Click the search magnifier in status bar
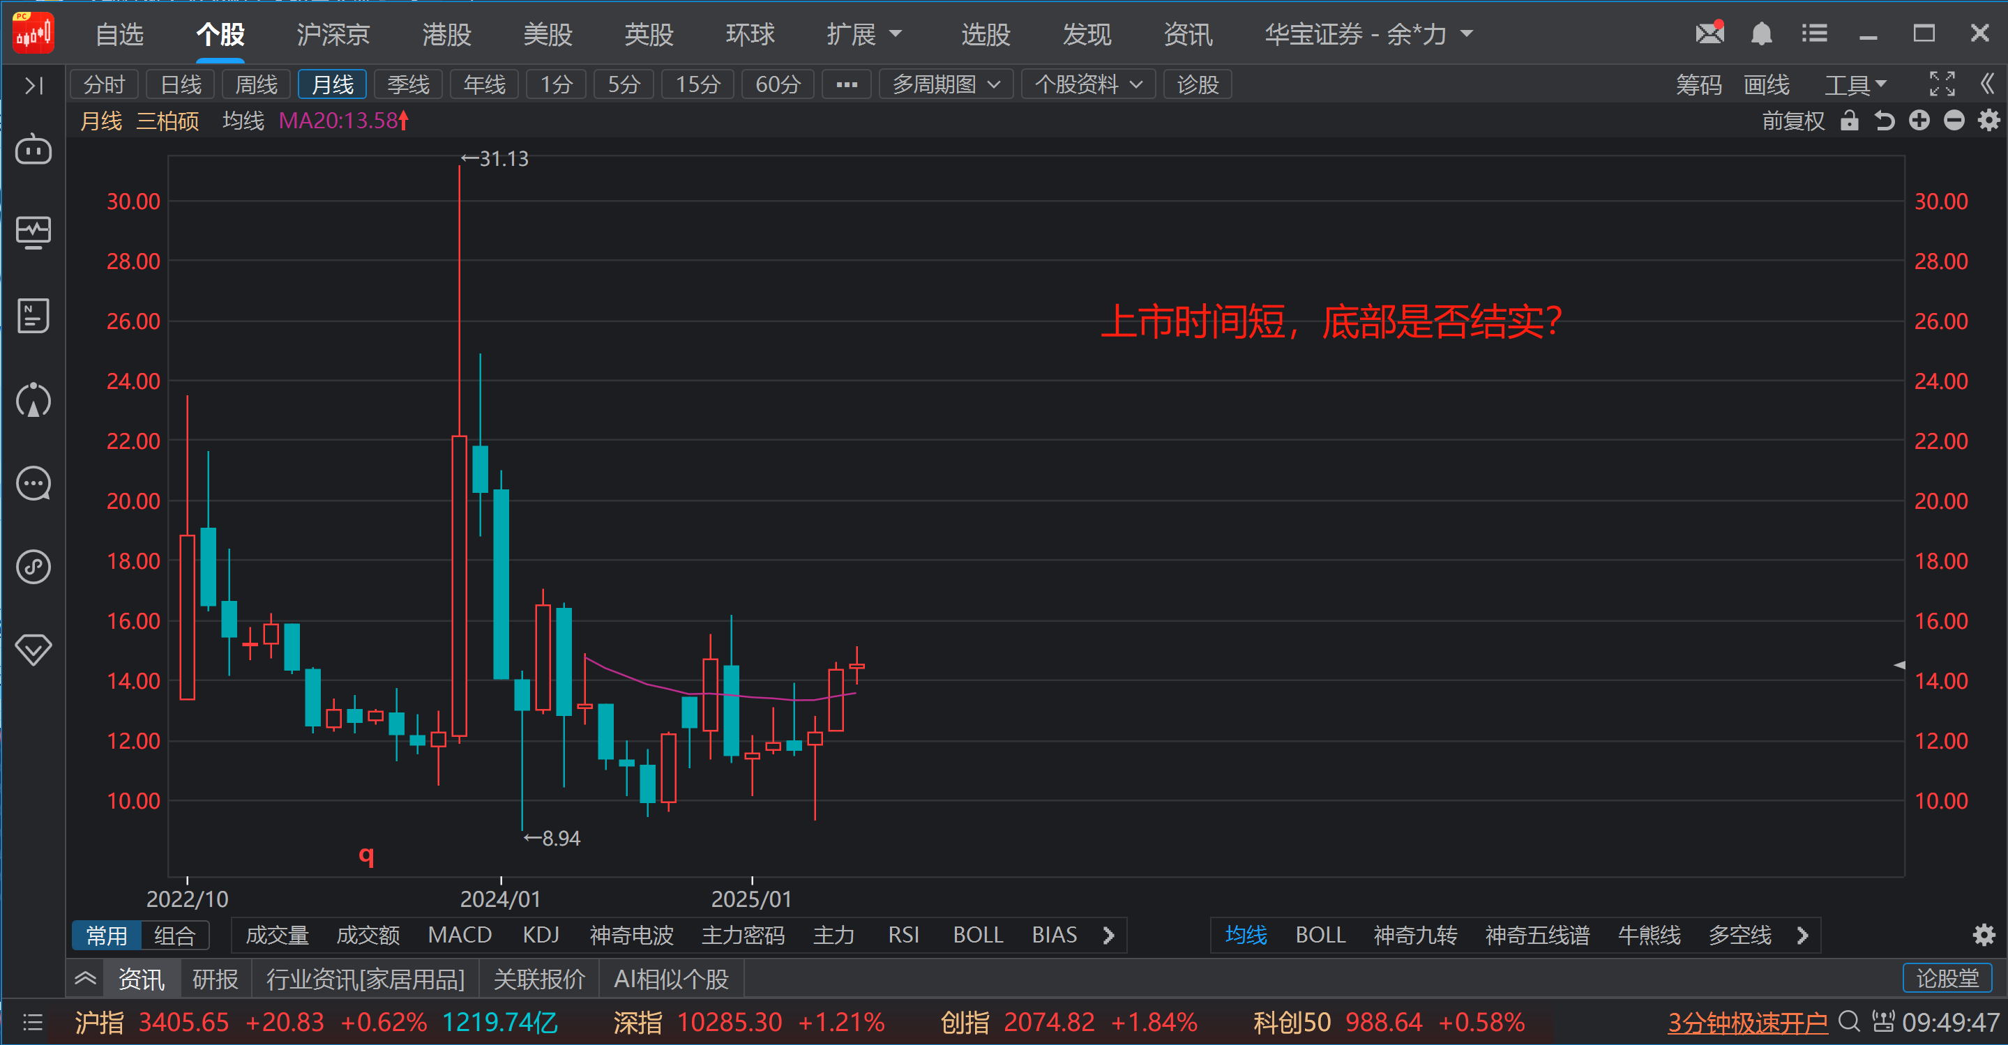This screenshot has height=1045, width=2008. 1849,1021
